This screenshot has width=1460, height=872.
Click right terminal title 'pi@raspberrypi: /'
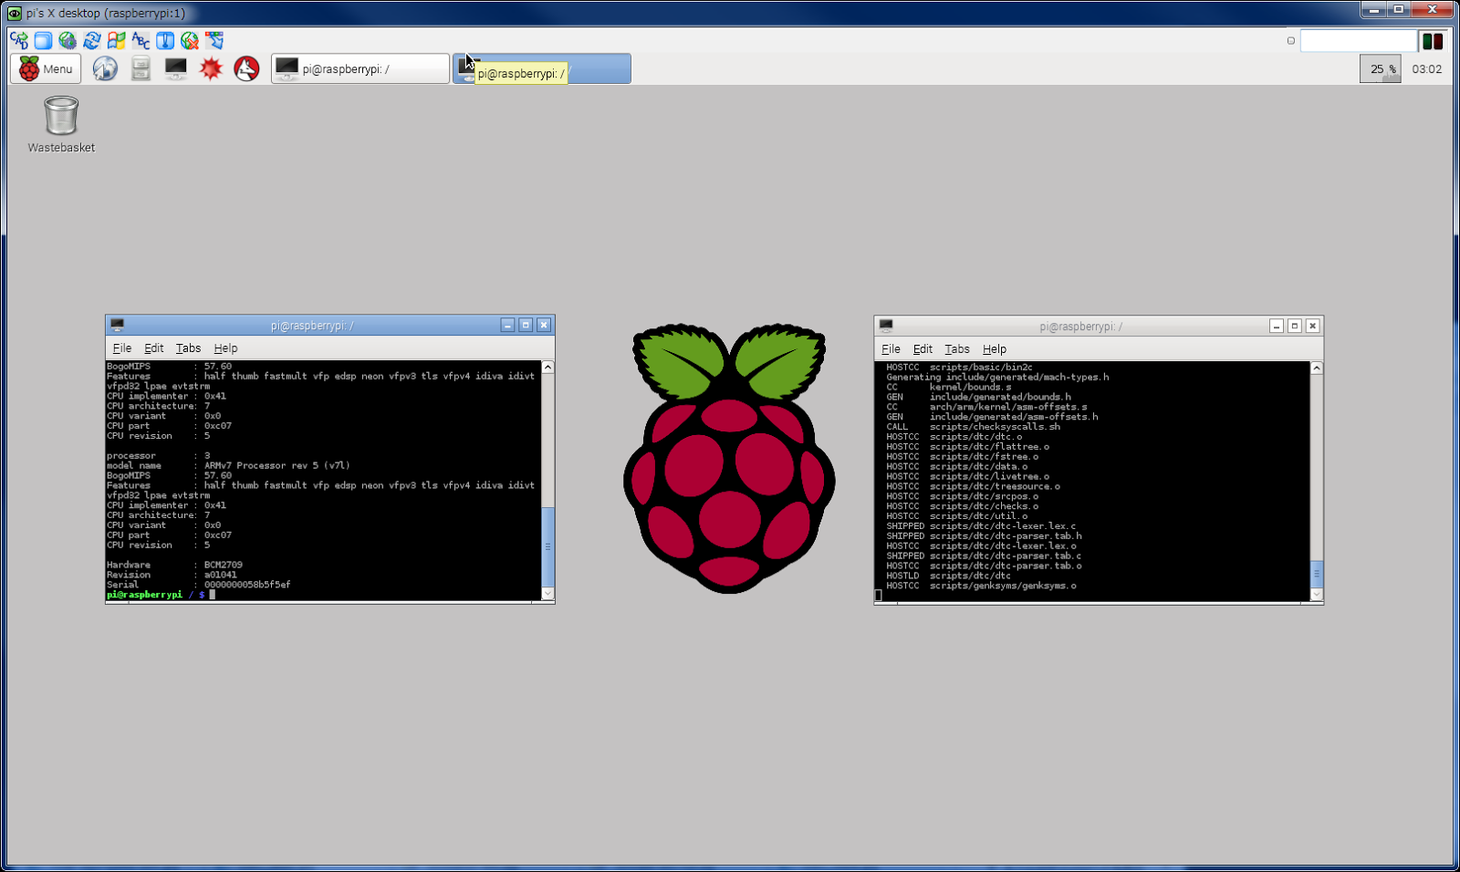[x=1080, y=327]
